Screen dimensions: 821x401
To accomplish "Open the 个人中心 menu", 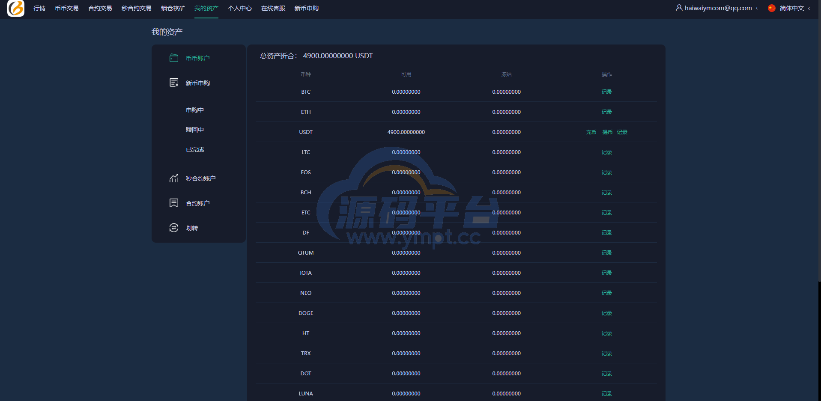I will (240, 8).
